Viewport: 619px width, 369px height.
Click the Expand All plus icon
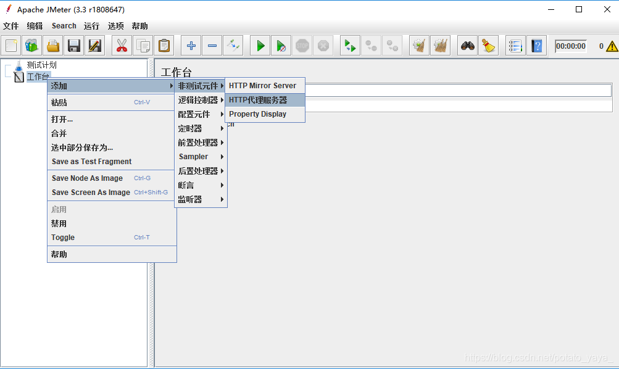coord(191,46)
